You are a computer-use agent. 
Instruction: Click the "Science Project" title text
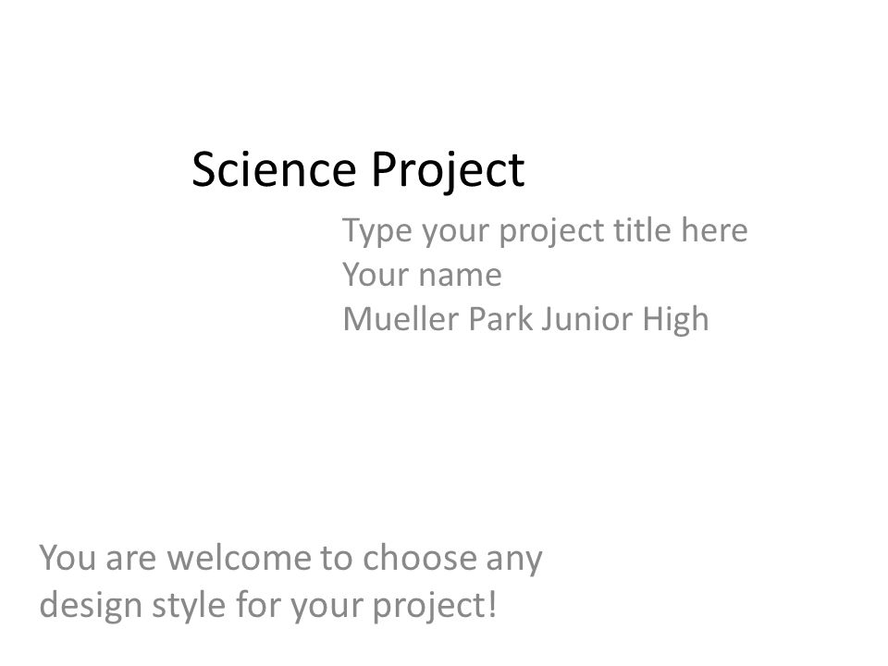(358, 171)
